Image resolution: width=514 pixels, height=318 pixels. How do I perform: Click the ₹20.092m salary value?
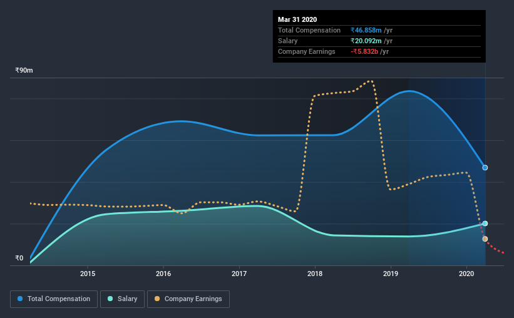[x=366, y=41]
